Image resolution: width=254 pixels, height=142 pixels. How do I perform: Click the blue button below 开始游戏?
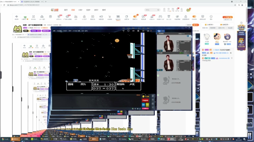pos(144,105)
